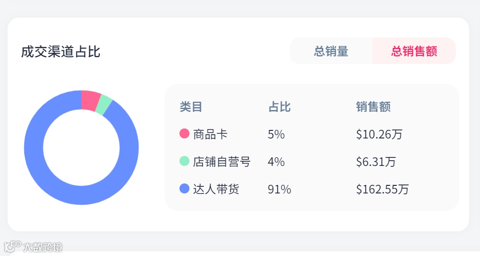Click the 大数跨境 watermark logo icon

pos(12,247)
